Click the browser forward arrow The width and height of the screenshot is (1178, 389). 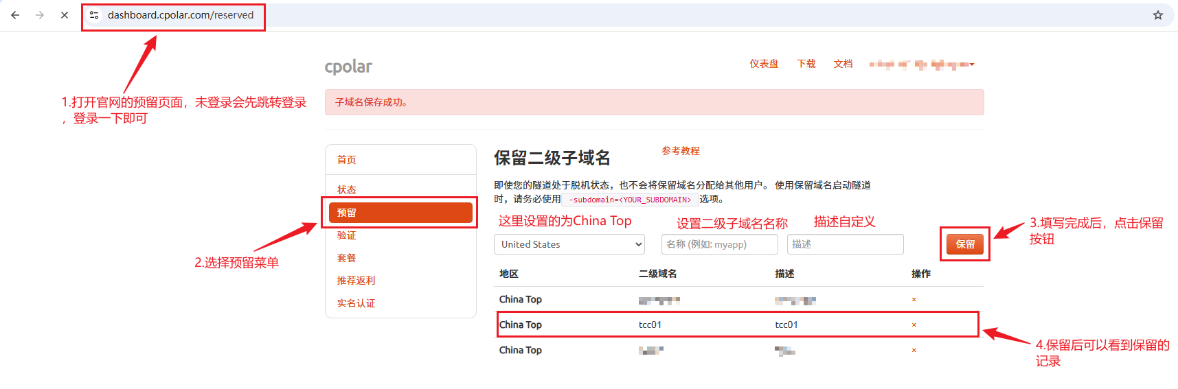[40, 15]
